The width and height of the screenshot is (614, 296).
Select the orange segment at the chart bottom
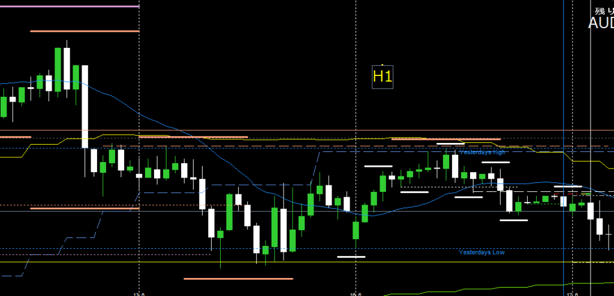click(238, 278)
